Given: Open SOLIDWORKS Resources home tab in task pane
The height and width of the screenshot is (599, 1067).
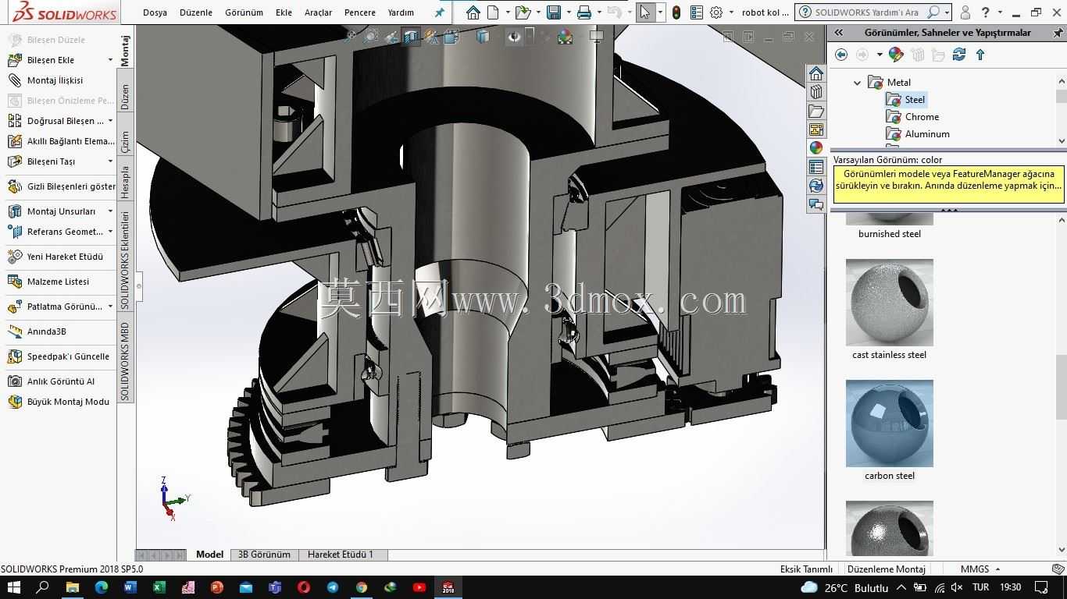Looking at the screenshot, I should click(816, 73).
